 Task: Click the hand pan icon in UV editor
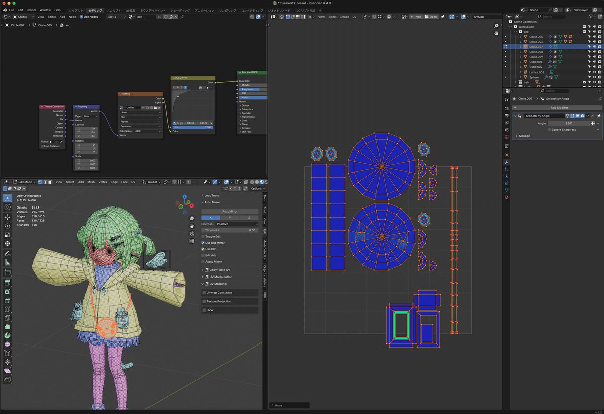(496, 33)
